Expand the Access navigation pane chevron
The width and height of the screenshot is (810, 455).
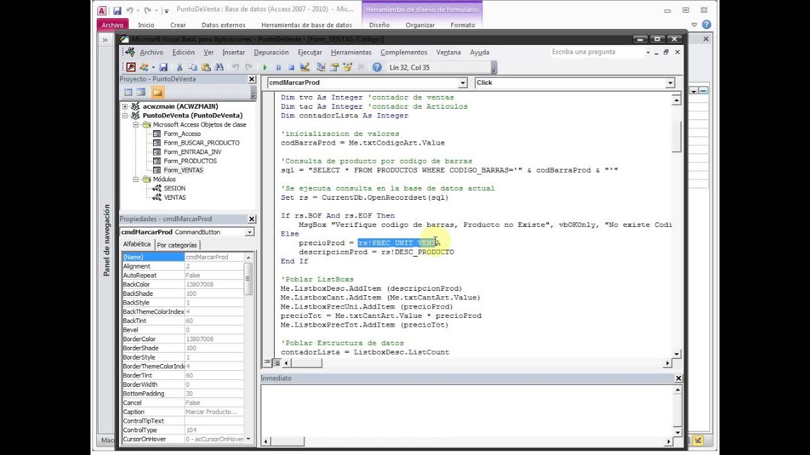tap(105, 40)
